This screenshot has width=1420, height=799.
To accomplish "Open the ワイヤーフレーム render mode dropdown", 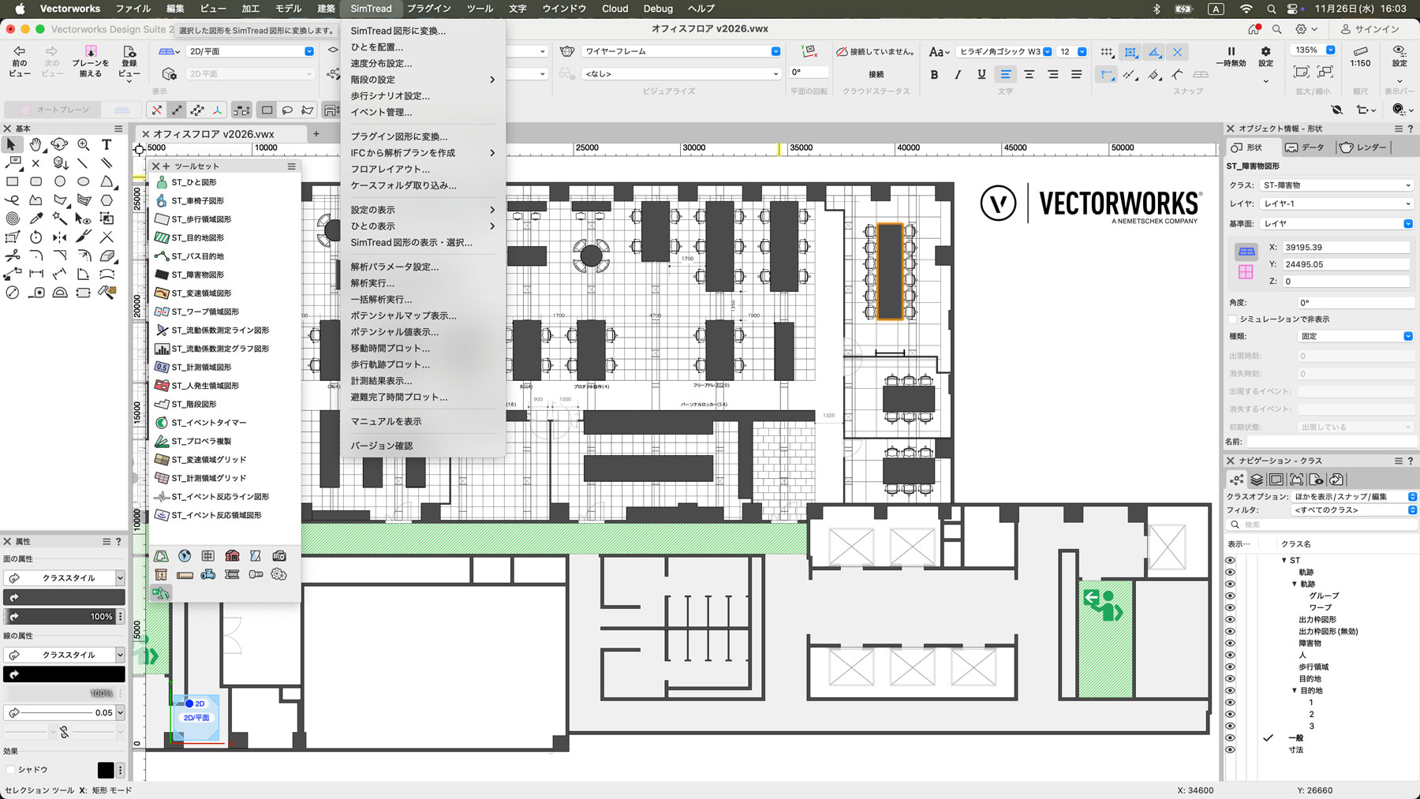I will click(682, 51).
